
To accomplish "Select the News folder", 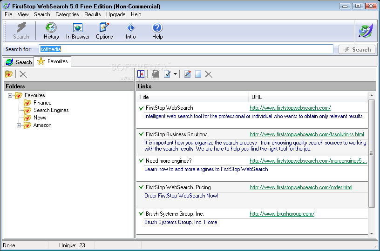I will [x=35, y=118].
